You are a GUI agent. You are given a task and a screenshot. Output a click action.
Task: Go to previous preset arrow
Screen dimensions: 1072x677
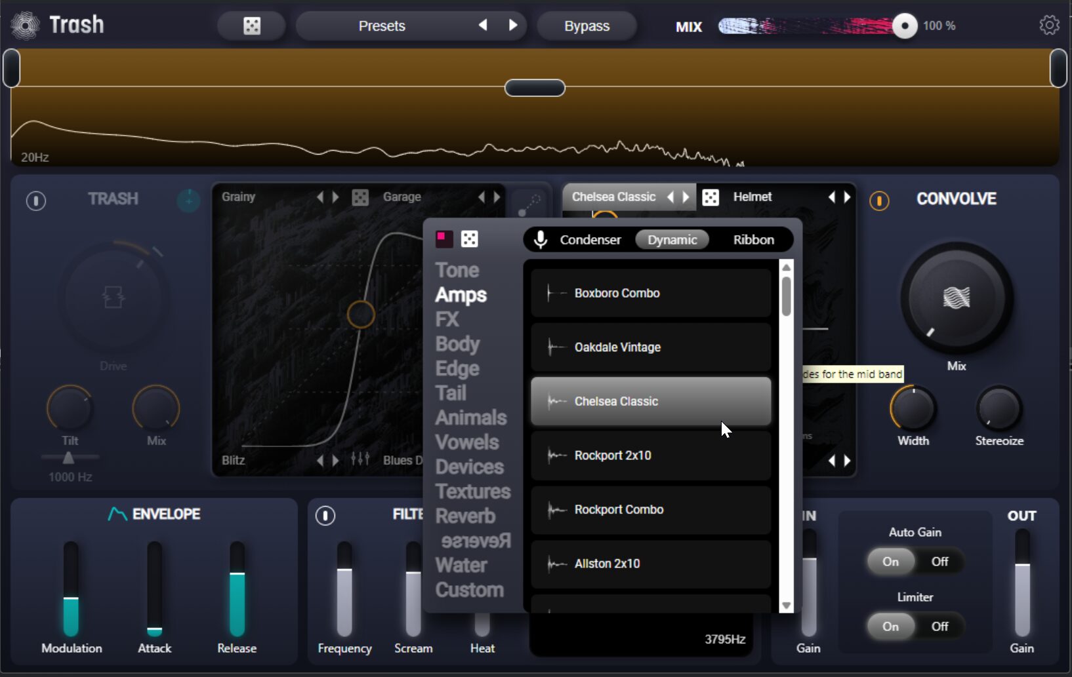[483, 25]
